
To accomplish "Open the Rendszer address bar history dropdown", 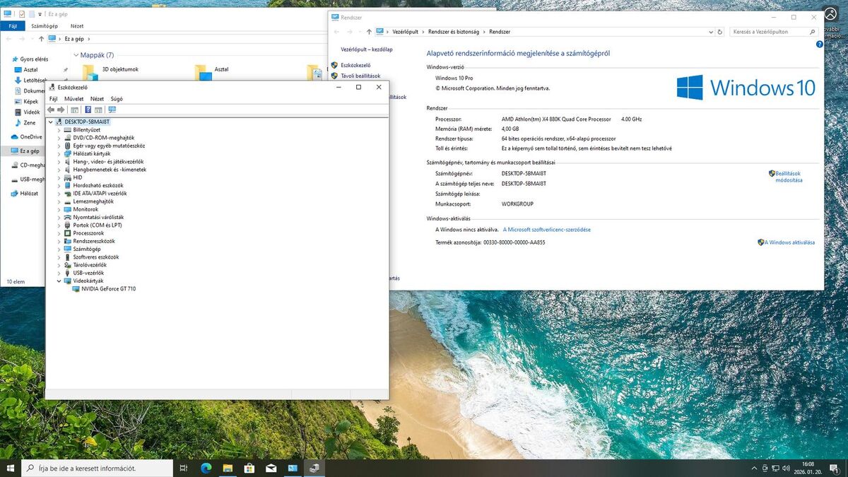I will [x=710, y=32].
